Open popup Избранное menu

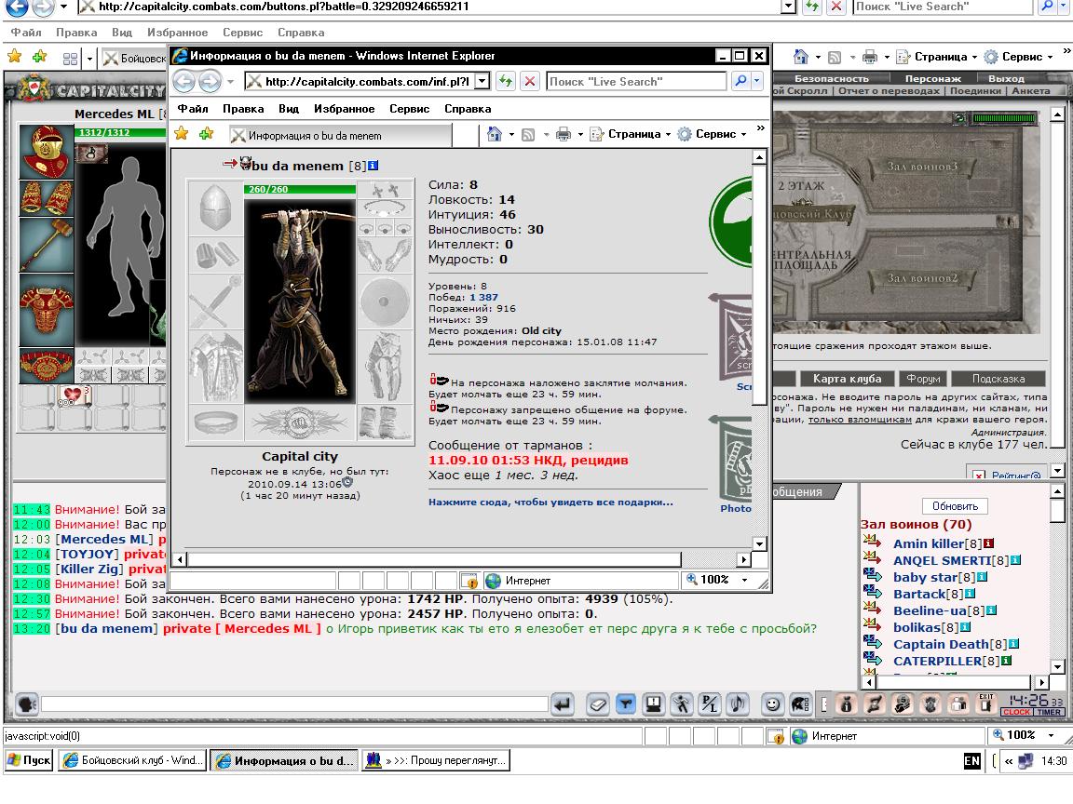[345, 109]
